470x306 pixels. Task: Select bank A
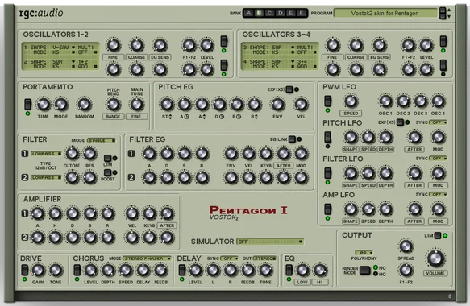point(249,13)
